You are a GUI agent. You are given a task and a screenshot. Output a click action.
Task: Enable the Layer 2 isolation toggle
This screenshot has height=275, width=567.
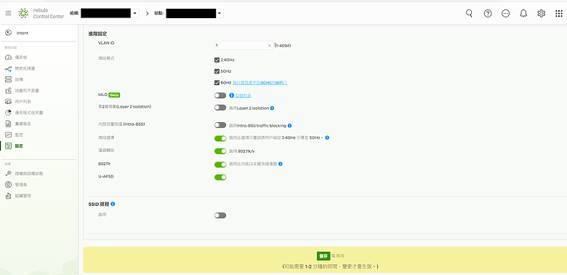click(x=220, y=108)
